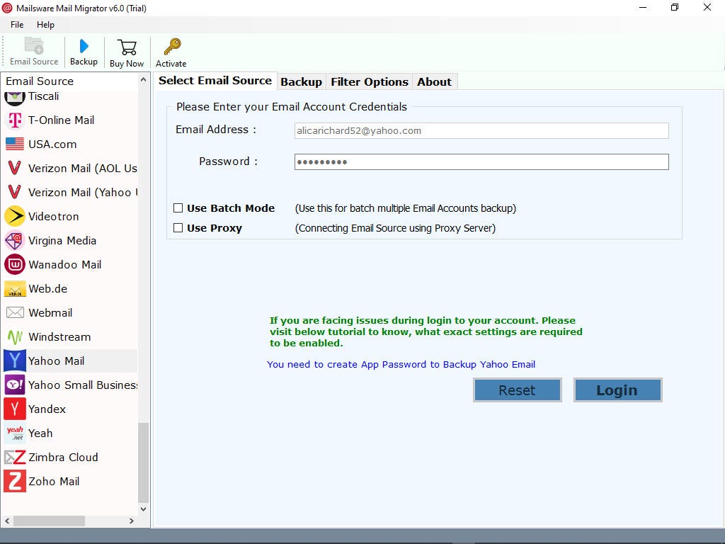Select the Wanadoo Mail icon
Screen dimensions: 725x544
(x=15, y=265)
